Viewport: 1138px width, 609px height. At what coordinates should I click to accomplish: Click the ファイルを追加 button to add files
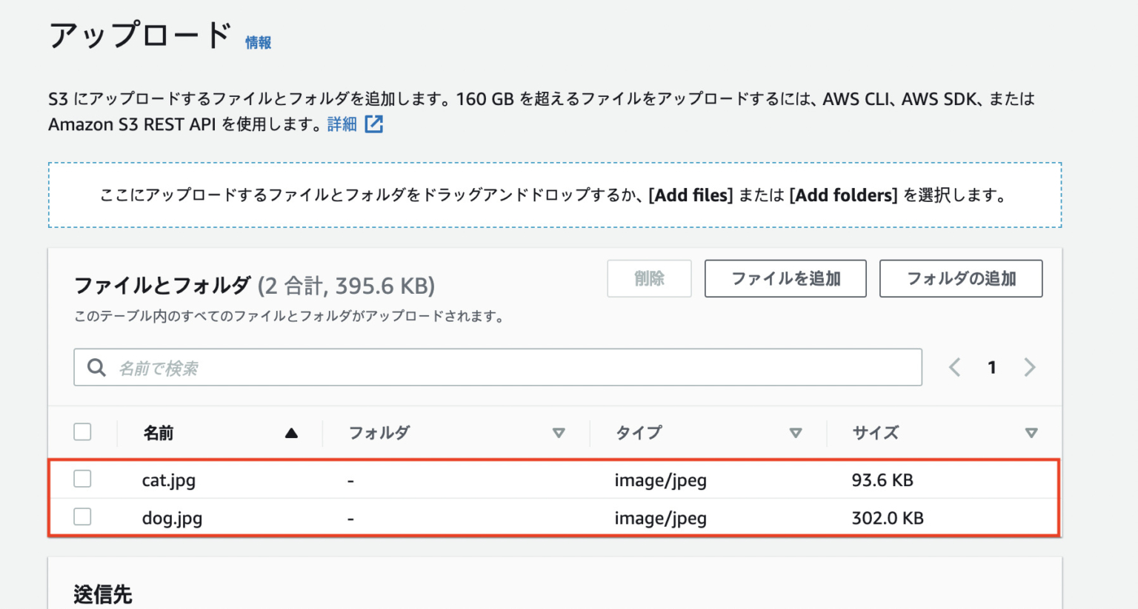pos(785,279)
